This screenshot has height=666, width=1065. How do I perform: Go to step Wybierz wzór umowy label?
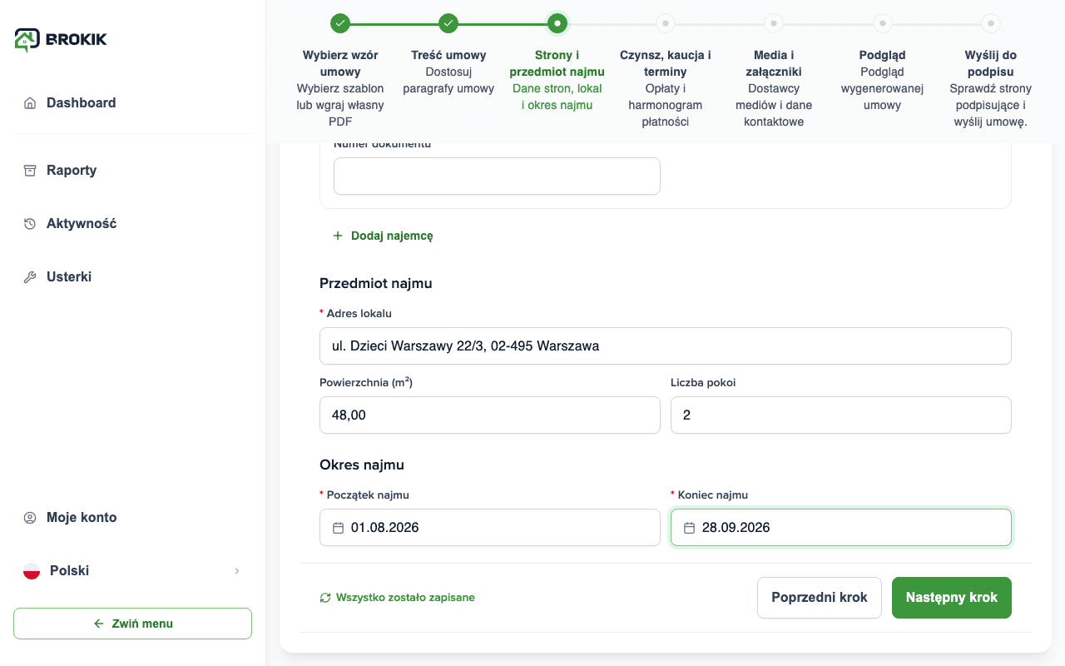(x=340, y=63)
